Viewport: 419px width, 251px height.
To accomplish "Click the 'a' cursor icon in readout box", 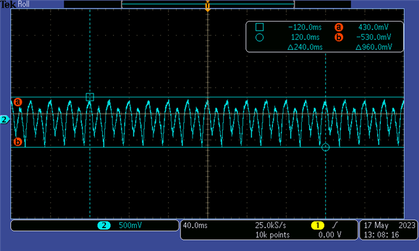I will point(338,27).
